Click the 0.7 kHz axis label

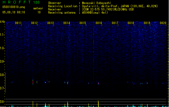point(2,88)
